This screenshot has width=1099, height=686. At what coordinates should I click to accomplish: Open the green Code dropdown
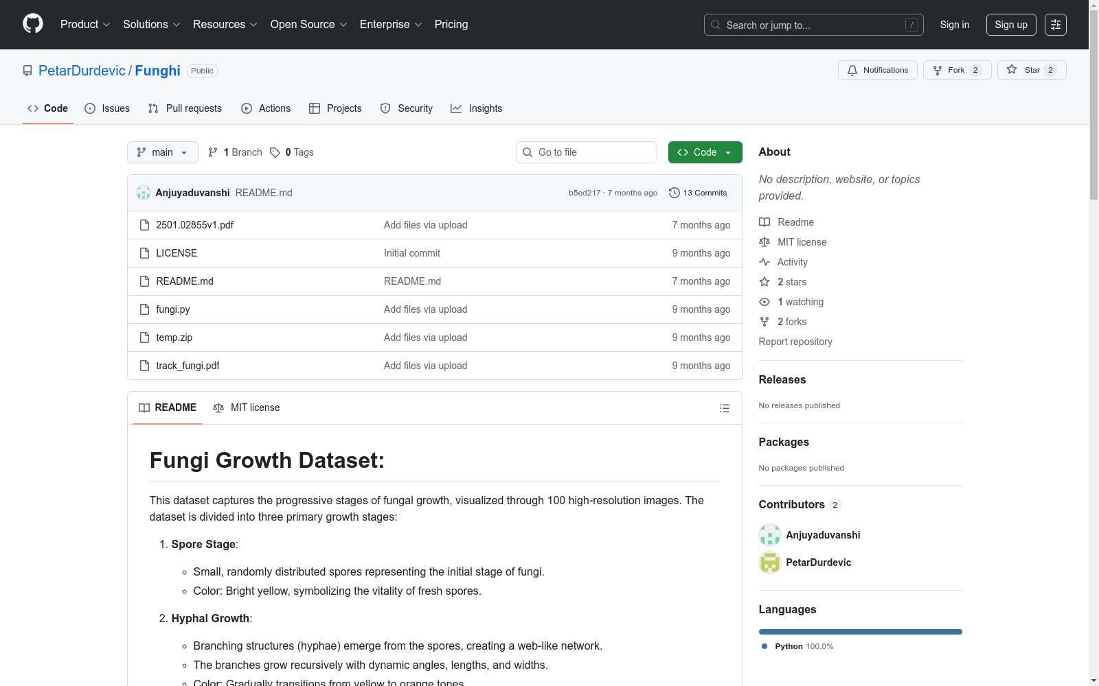tap(705, 152)
